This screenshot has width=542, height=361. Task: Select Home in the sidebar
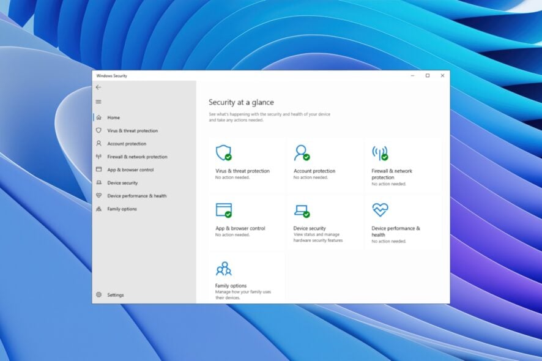[113, 117]
